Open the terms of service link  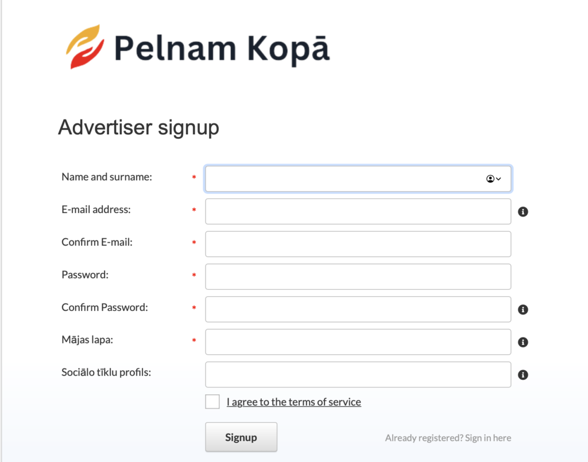(293, 402)
